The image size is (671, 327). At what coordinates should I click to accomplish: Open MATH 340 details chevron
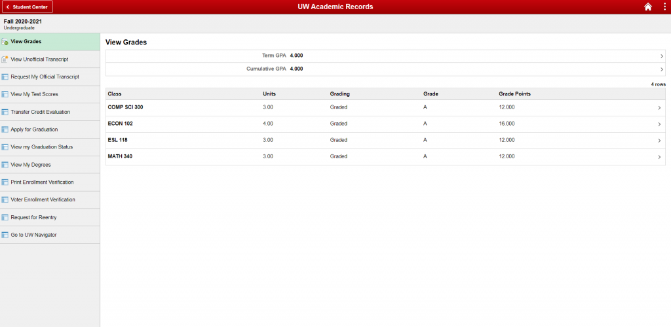pyautogui.click(x=659, y=157)
